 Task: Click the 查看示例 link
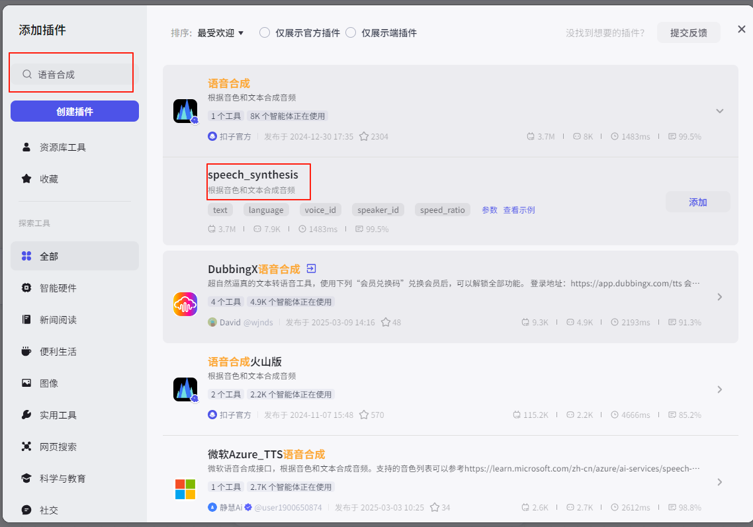point(519,210)
